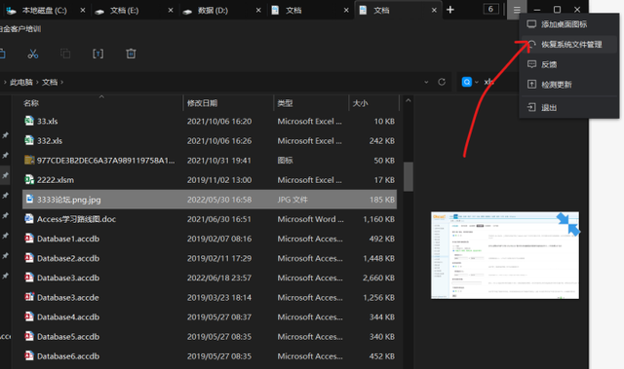Expand the chevron after 文档 breadcrumb
Viewport: 624px width, 369px height.
point(62,82)
